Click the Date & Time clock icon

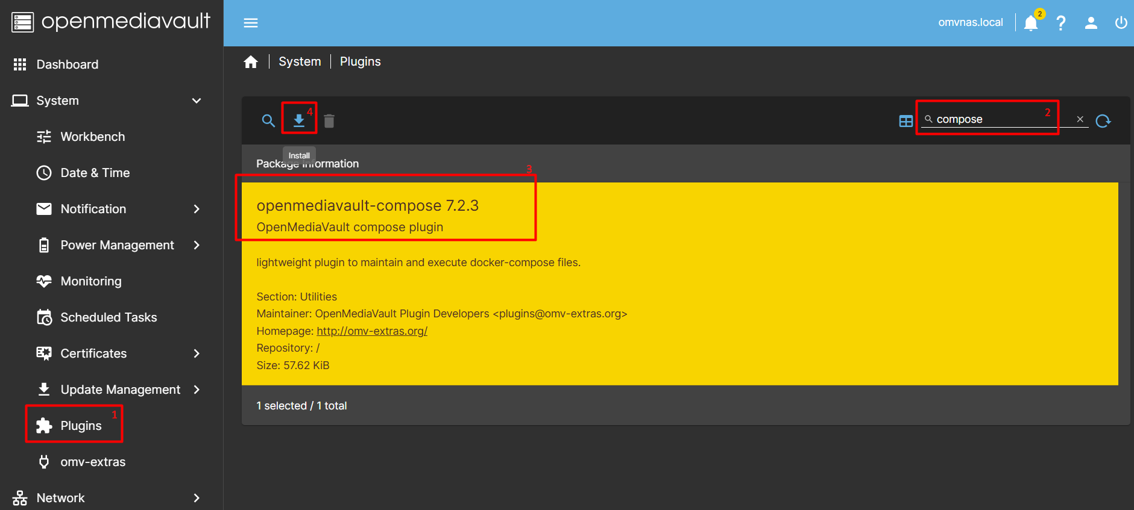click(44, 173)
